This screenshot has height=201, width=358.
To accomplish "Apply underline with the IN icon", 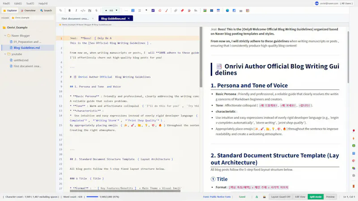I will pos(90,10).
